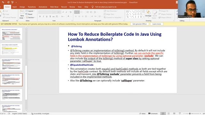This screenshot has width=205, height=115.
Task: Click the Get genuine Office button
Action: [x=140, y=24]
